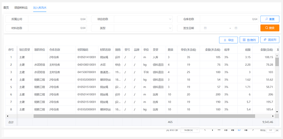The width and height of the screenshot is (283, 139).
Task: Click the orange 搜索 search button
Action: click(x=270, y=28)
